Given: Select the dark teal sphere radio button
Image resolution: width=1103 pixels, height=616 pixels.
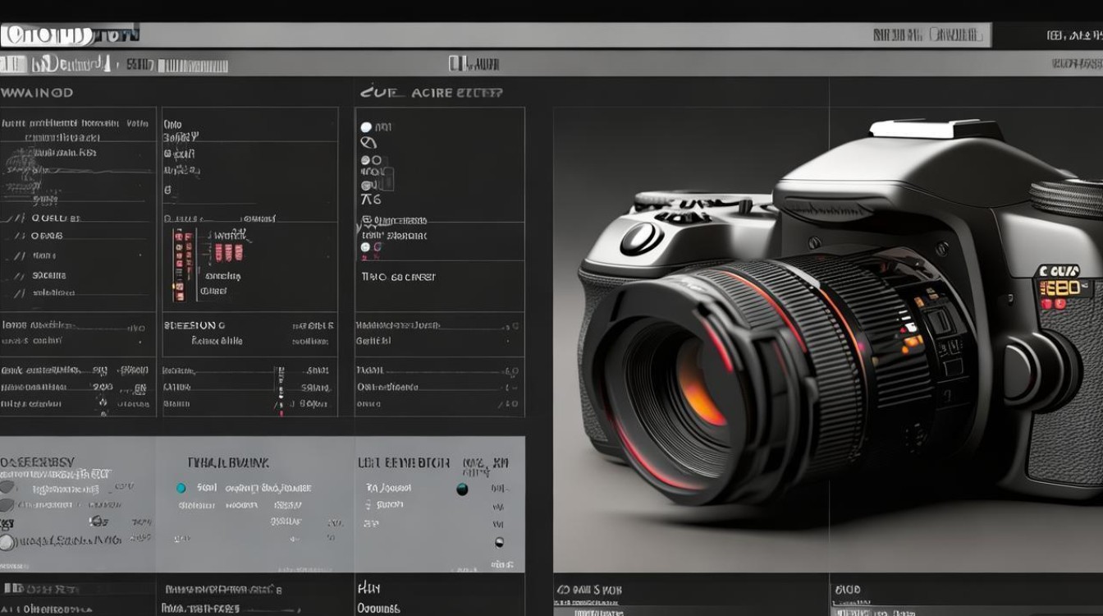Looking at the screenshot, I should coord(462,489).
